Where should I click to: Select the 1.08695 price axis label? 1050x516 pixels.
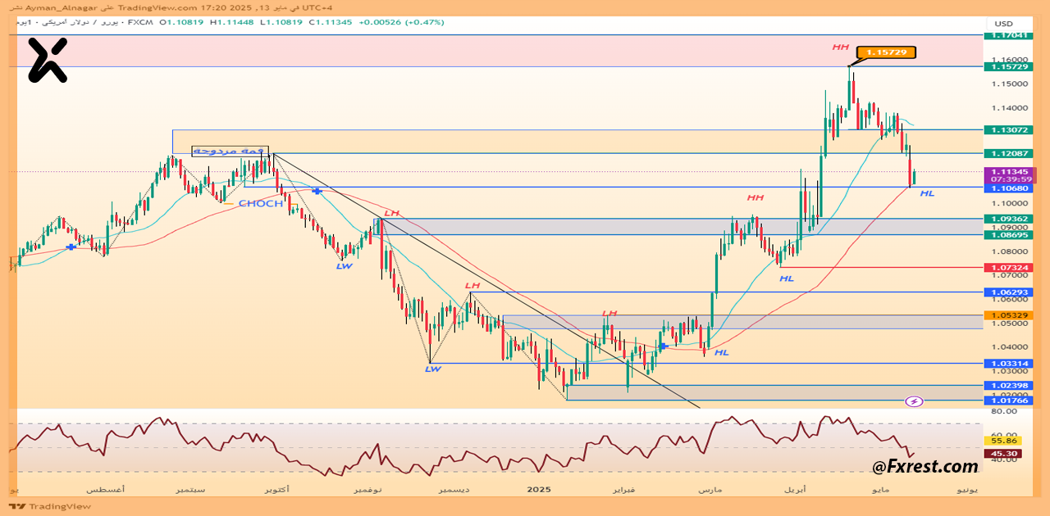[x=1008, y=234]
